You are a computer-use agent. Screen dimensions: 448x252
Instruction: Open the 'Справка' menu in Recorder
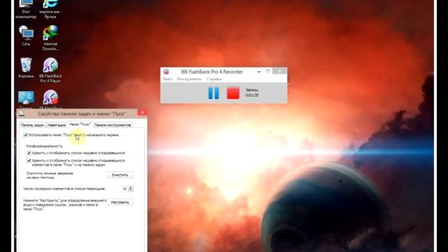214,79
